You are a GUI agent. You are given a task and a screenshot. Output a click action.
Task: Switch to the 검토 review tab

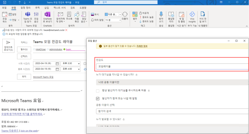click(73, 8)
